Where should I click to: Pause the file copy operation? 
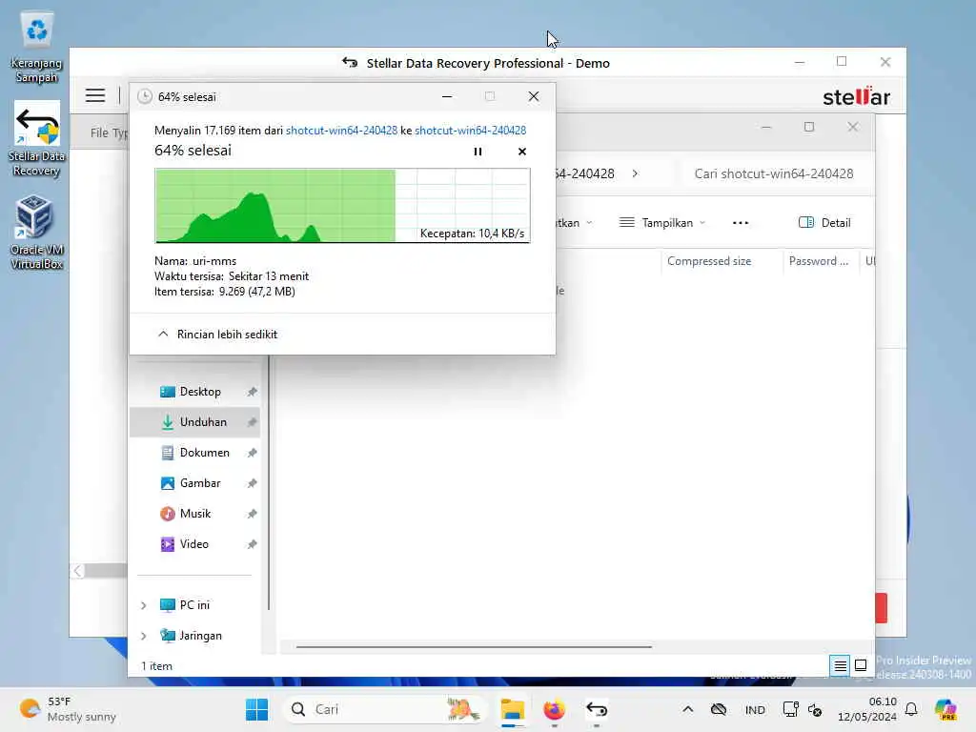478,152
